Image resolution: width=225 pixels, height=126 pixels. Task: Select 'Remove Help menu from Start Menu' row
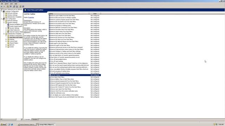point(75,34)
